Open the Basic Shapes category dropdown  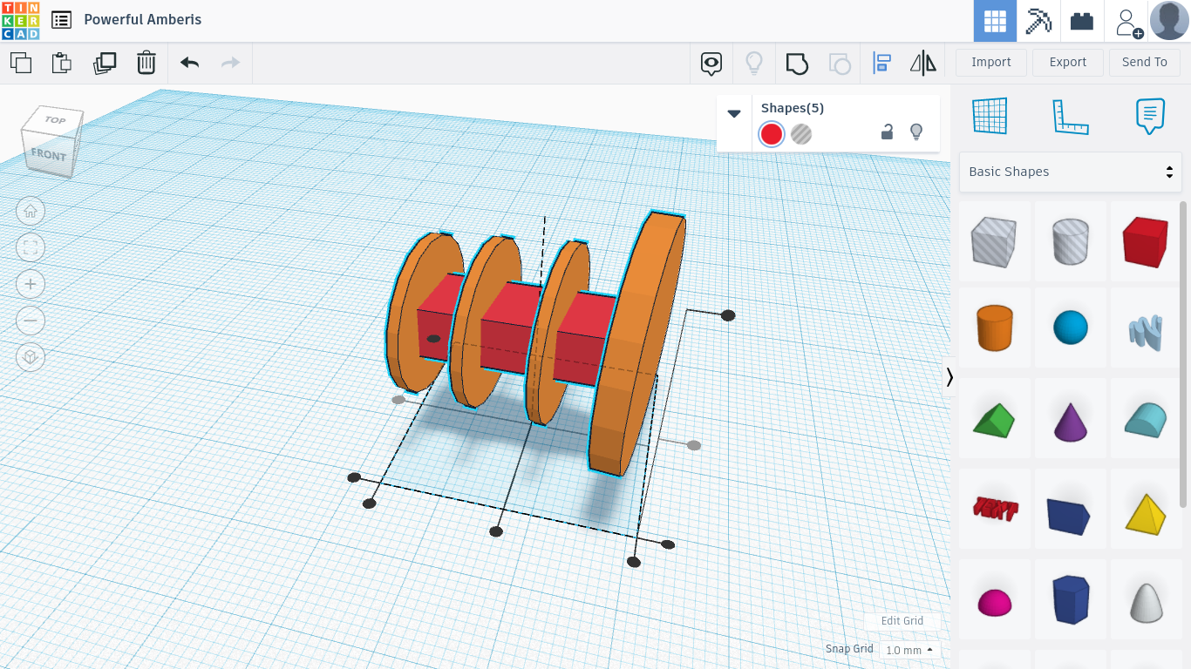point(1071,172)
